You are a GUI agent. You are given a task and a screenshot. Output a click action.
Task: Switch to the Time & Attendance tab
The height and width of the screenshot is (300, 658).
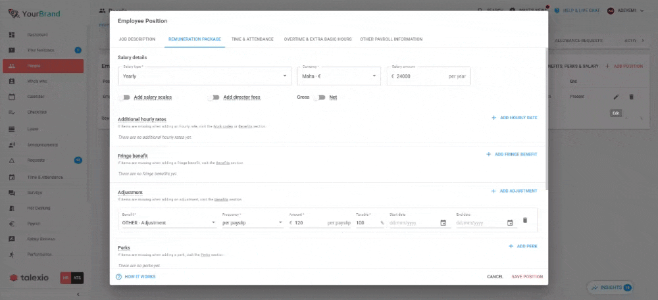pos(253,39)
